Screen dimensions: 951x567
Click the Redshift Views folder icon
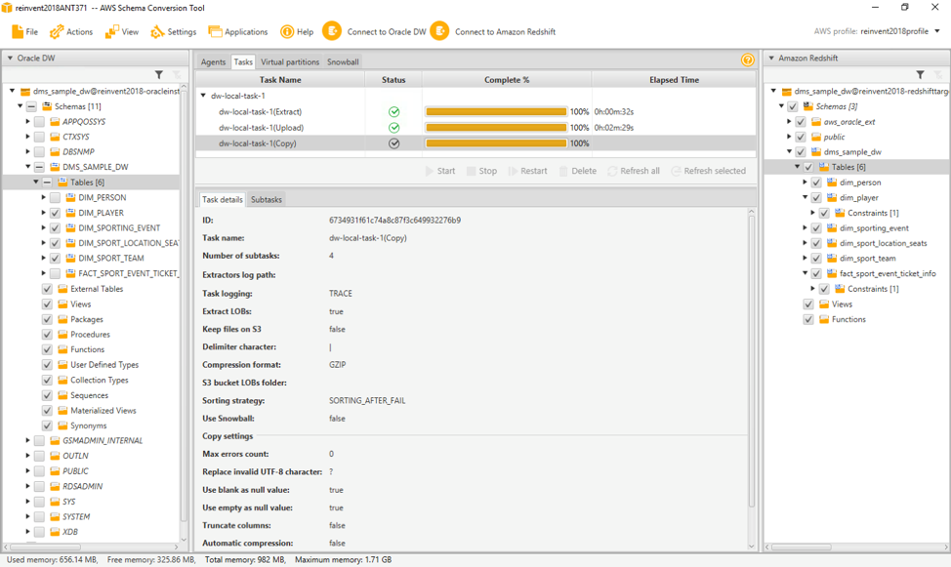(x=824, y=304)
